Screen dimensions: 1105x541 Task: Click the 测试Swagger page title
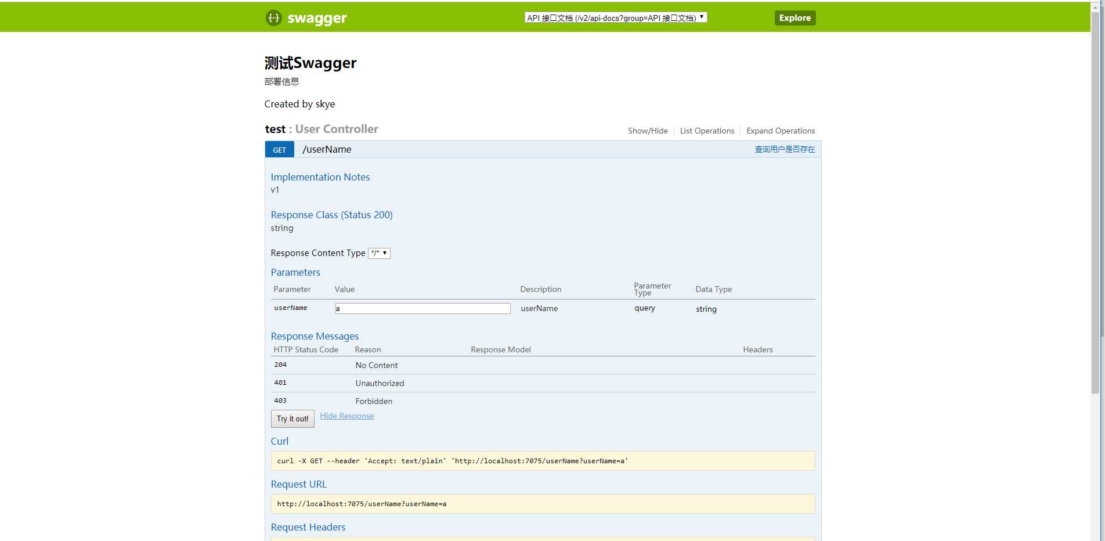click(x=310, y=63)
